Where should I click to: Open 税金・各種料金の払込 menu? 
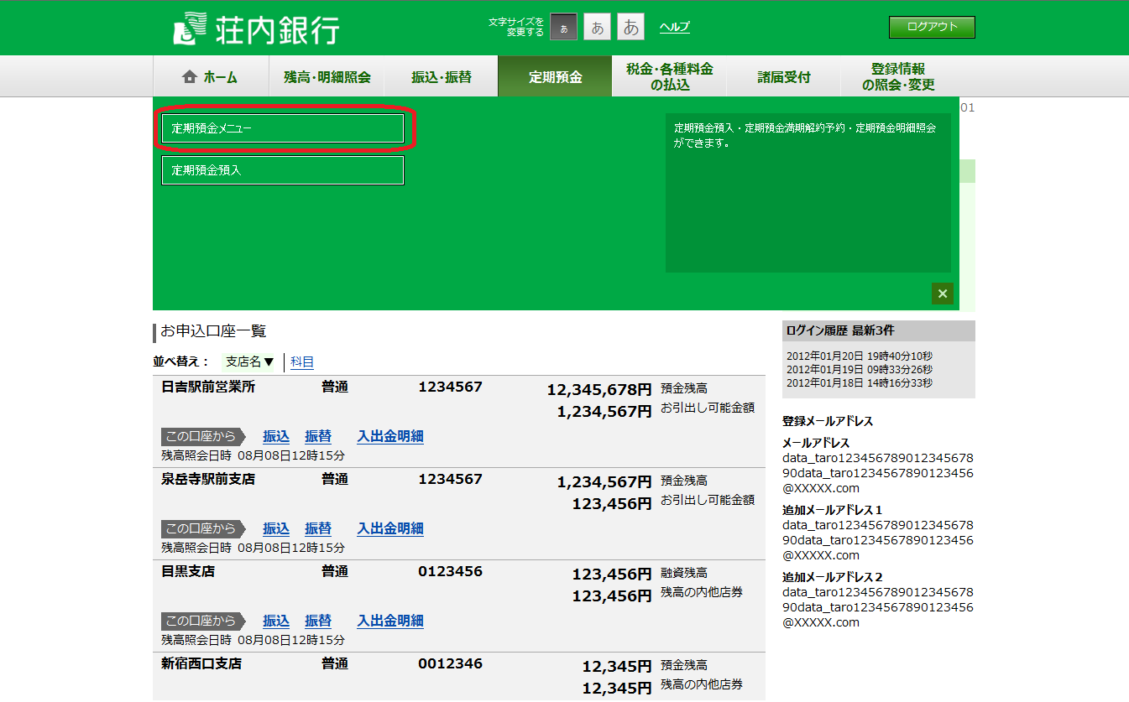669,77
